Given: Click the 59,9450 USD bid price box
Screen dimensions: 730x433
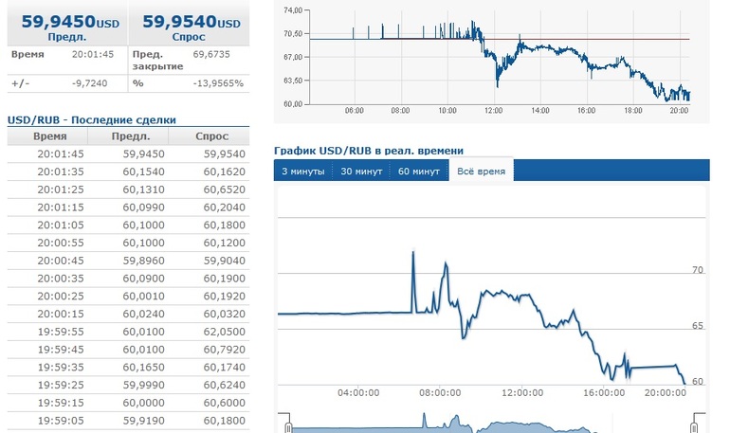Looking at the screenshot, I should (x=64, y=23).
